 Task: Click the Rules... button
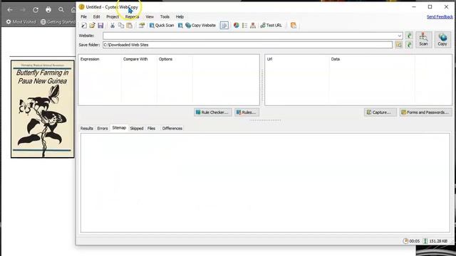tap(247, 112)
